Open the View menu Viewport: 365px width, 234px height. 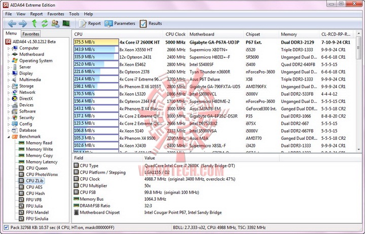21,14
